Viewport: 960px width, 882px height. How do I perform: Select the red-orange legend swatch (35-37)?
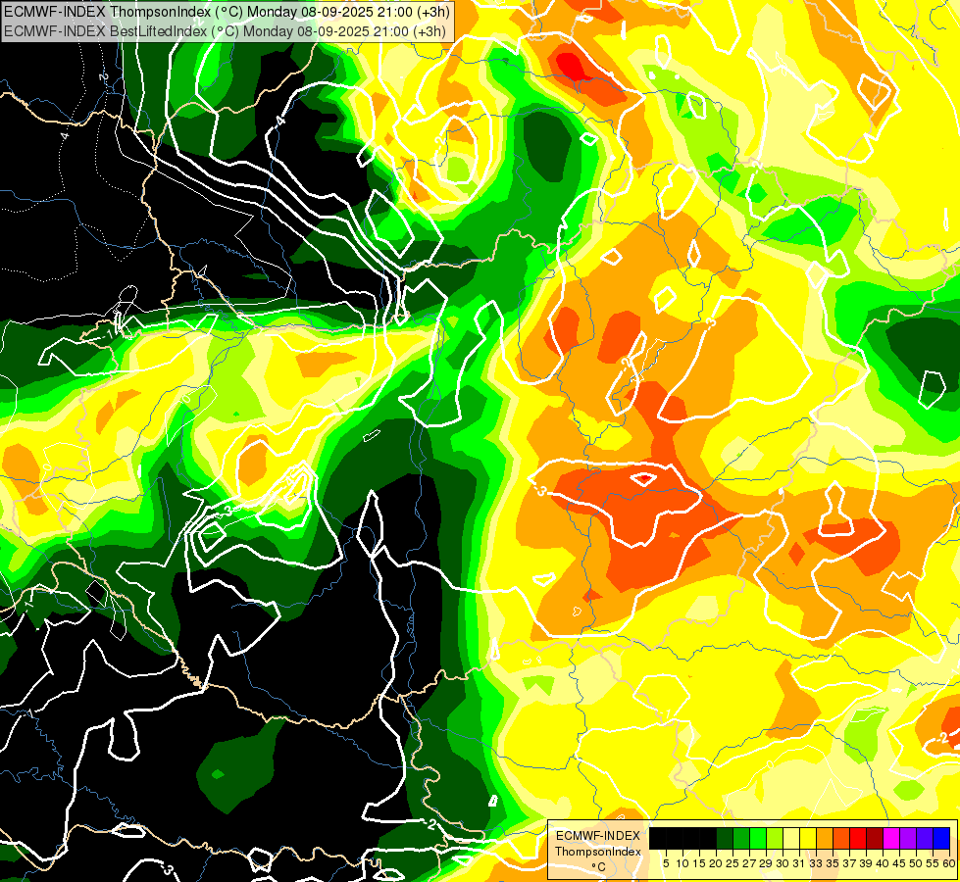(x=841, y=839)
